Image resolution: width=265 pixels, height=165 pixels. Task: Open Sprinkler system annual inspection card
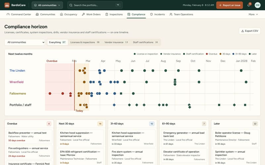[236, 157]
